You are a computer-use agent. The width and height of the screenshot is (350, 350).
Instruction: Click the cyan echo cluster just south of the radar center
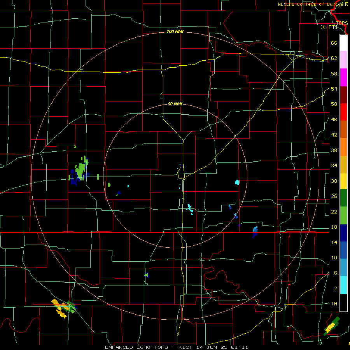pos(190,209)
